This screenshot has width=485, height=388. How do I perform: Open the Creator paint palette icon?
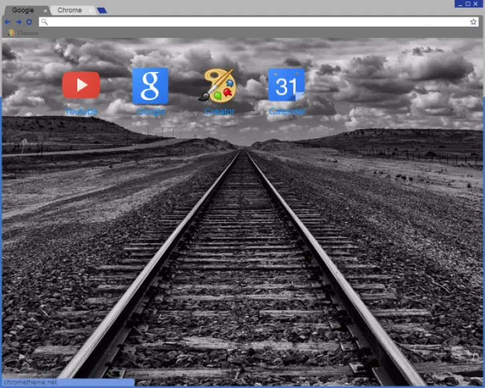tap(219, 85)
